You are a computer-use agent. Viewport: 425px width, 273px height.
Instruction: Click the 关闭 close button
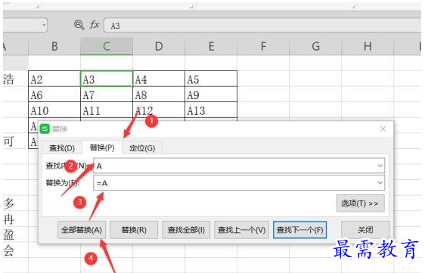click(x=365, y=230)
